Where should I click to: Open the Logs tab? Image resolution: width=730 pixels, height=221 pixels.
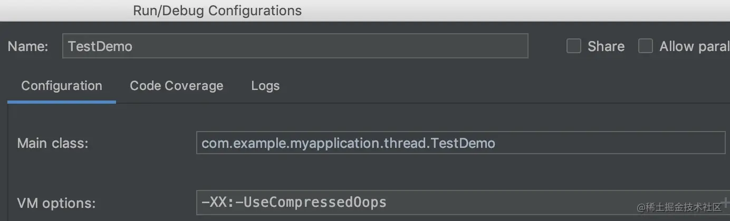pos(265,86)
